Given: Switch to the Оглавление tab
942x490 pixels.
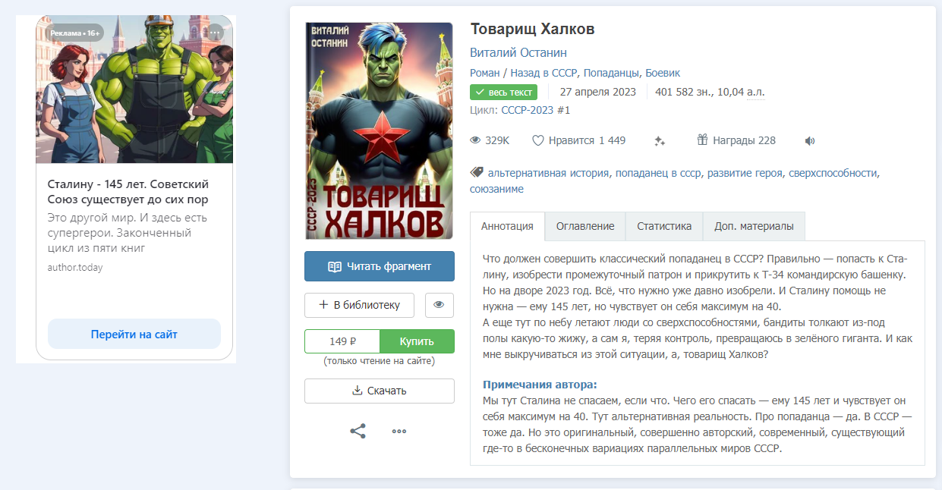Looking at the screenshot, I should [x=585, y=226].
